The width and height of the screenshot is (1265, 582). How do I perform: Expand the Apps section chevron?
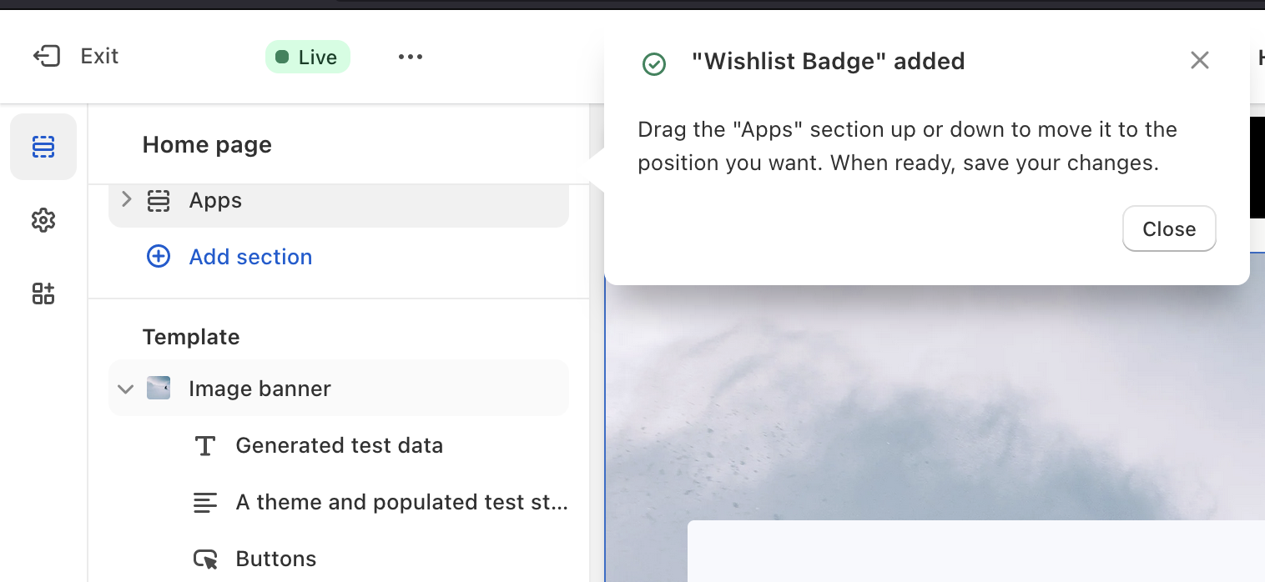126,199
